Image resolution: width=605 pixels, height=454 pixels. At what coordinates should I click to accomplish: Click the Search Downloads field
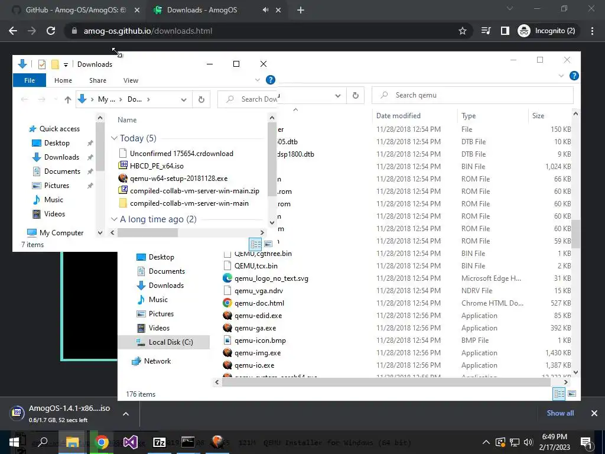[x=248, y=99]
